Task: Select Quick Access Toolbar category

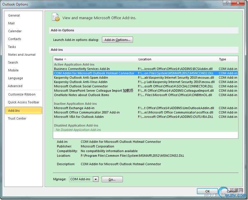Action: click(24, 102)
